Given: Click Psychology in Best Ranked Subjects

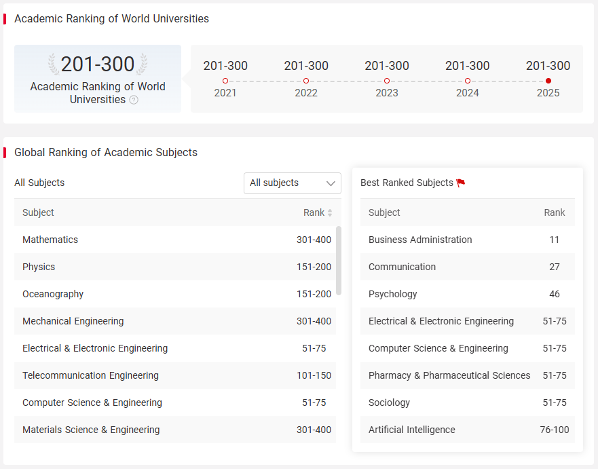Looking at the screenshot, I should [468, 294].
